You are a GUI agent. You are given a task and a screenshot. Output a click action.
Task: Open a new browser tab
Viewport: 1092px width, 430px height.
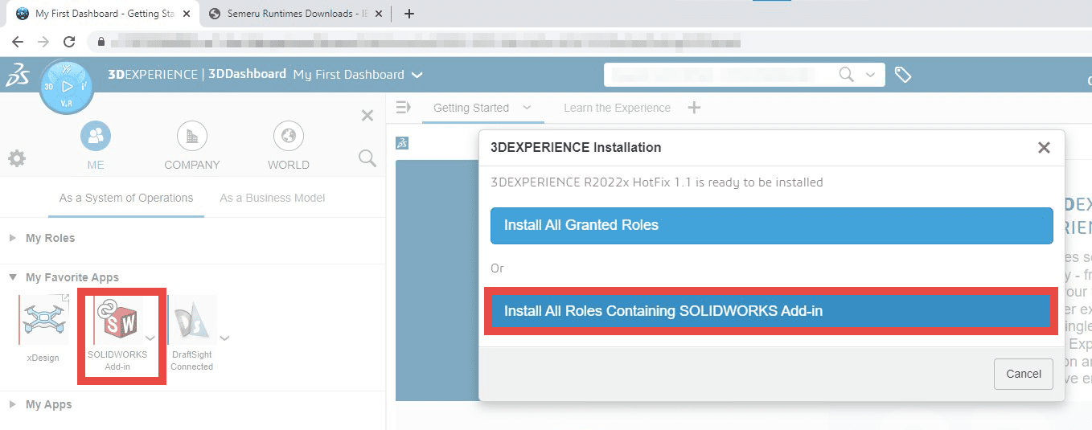tap(408, 14)
